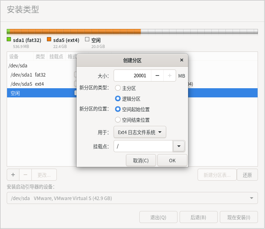Click the 设备 column header
The height and width of the screenshot is (229, 265).
click(x=20, y=56)
